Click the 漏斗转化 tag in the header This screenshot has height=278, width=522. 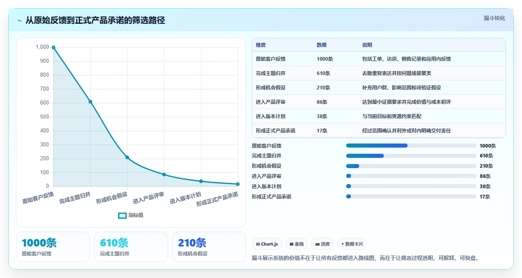pyautogui.click(x=494, y=18)
